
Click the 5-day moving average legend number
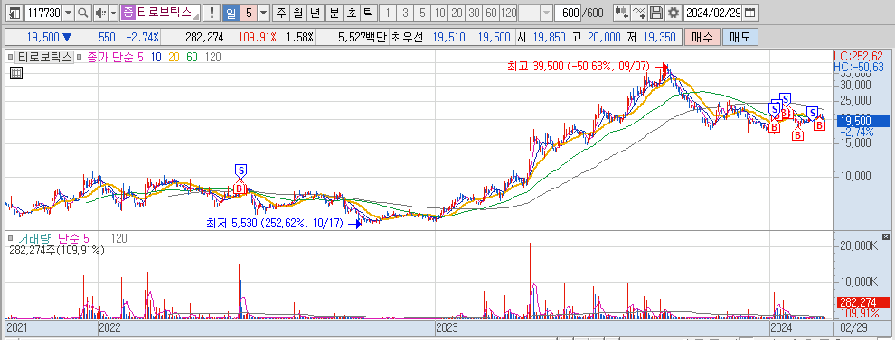tap(140, 57)
